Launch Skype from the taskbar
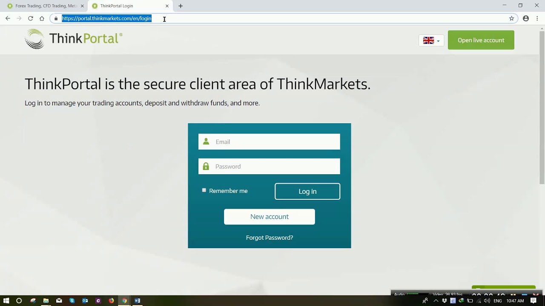Screen dimensions: 545x306 coord(72,300)
